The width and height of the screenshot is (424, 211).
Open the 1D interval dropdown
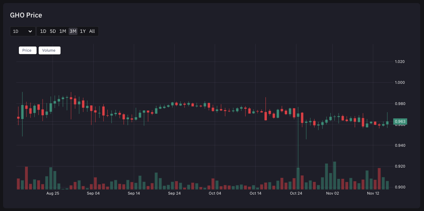(x=23, y=31)
